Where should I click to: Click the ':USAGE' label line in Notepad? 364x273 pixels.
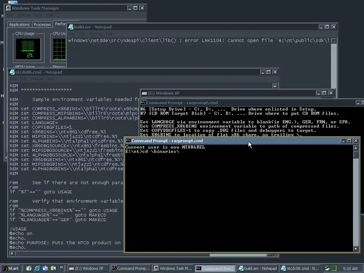coord(18,229)
